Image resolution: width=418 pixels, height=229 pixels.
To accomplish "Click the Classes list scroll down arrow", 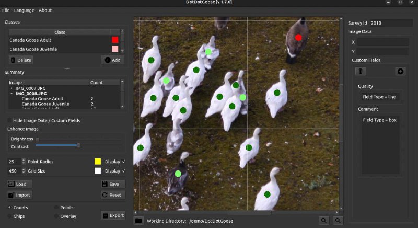I will coord(122,51).
